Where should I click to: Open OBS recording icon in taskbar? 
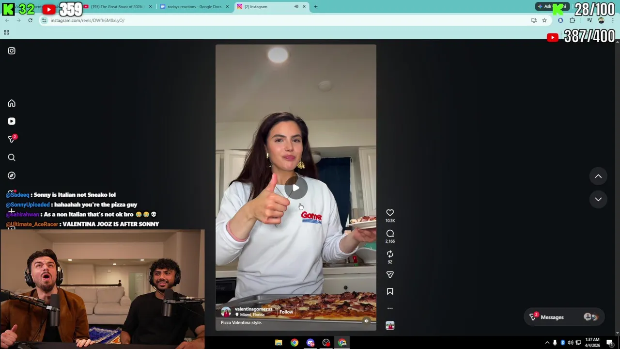326,343
